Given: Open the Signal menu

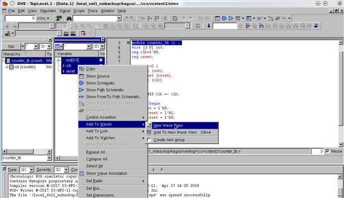Looking at the screenshot, I should (65, 11).
